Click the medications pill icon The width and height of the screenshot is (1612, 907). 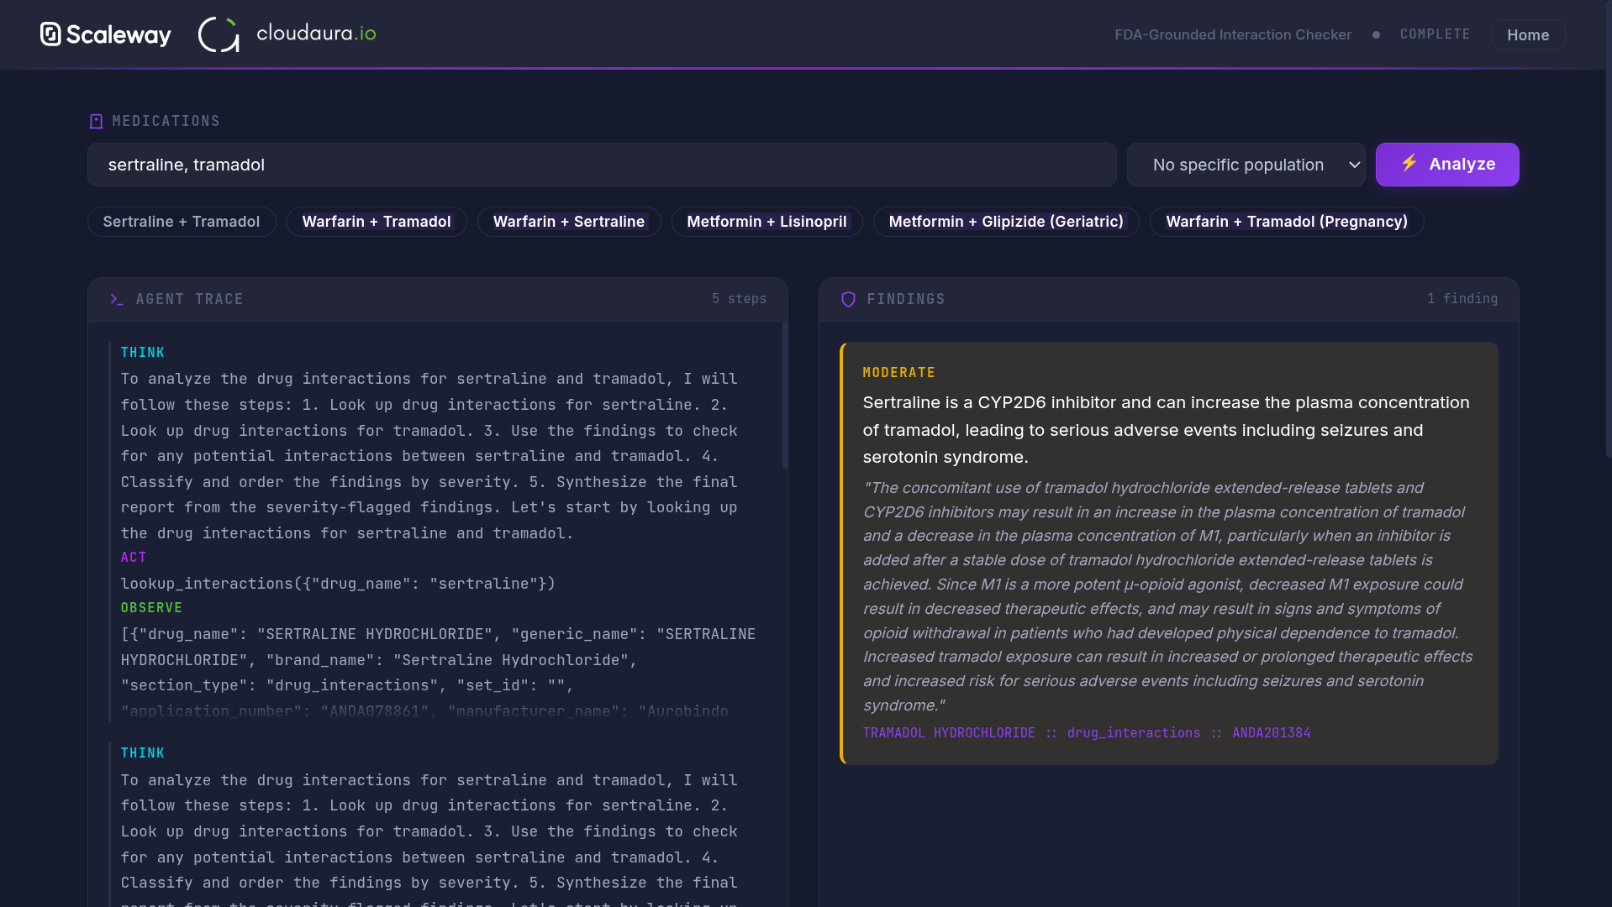[96, 122]
